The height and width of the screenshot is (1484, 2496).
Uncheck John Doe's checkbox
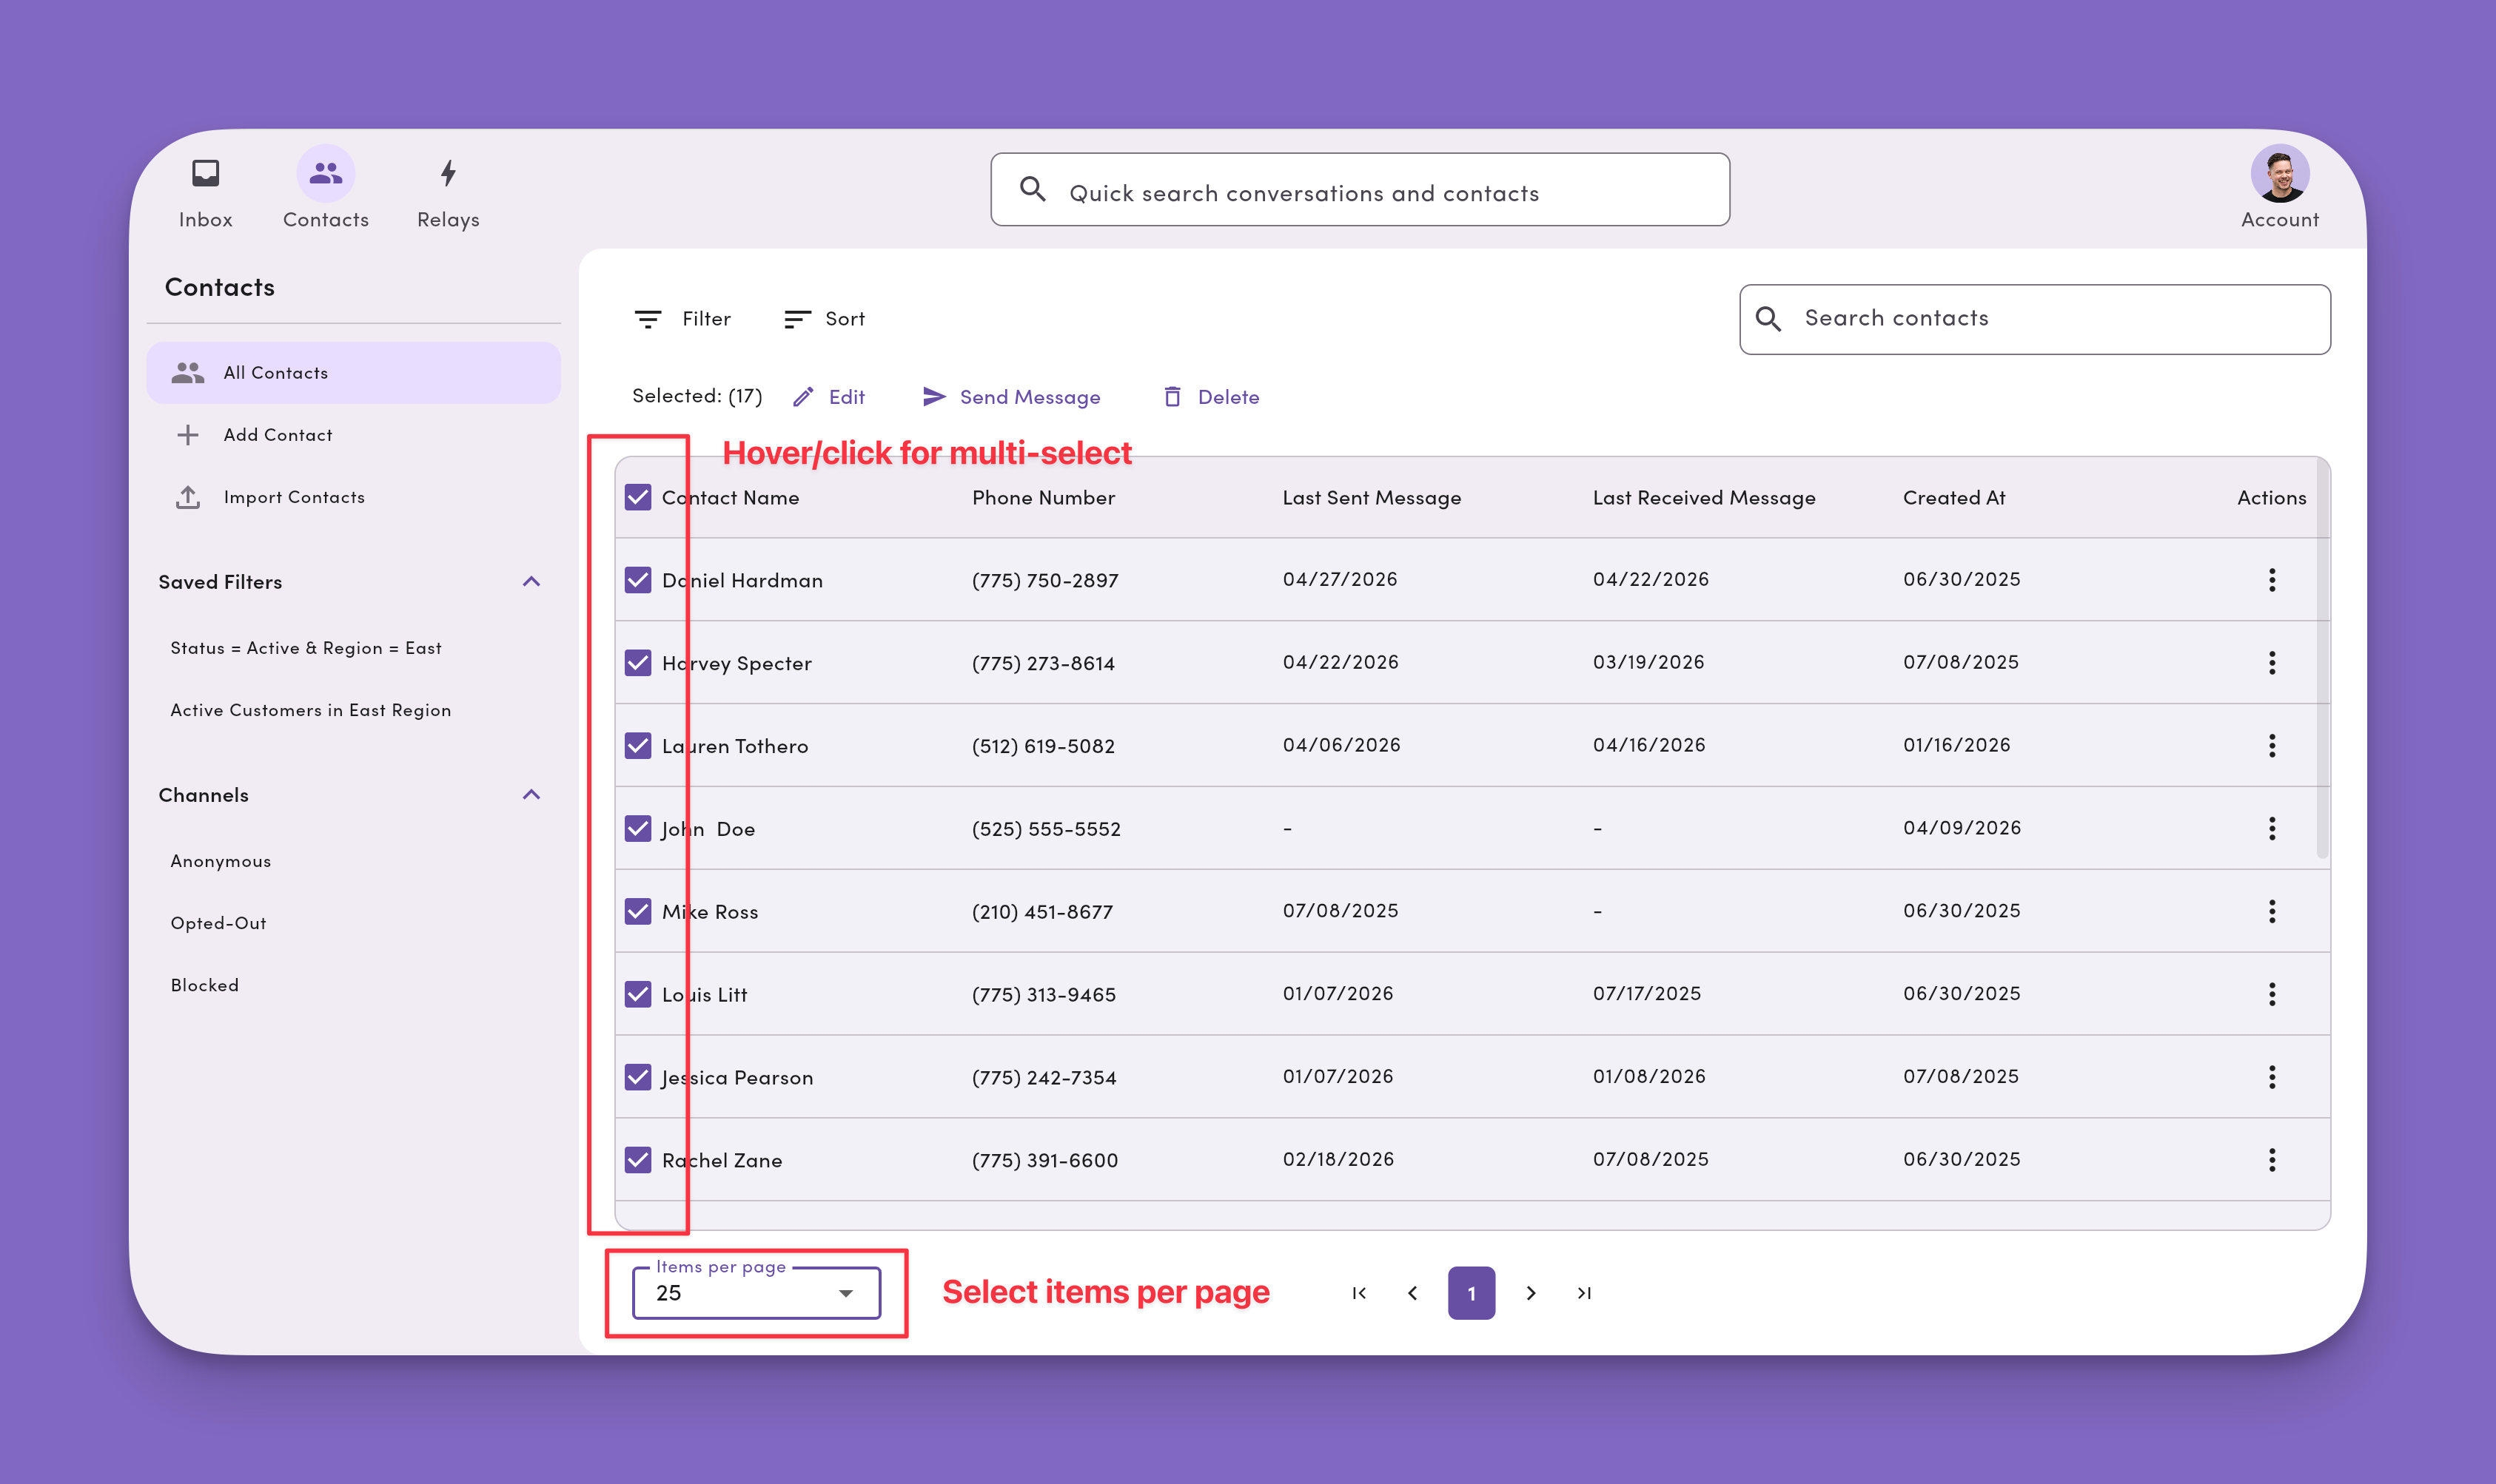[637, 829]
